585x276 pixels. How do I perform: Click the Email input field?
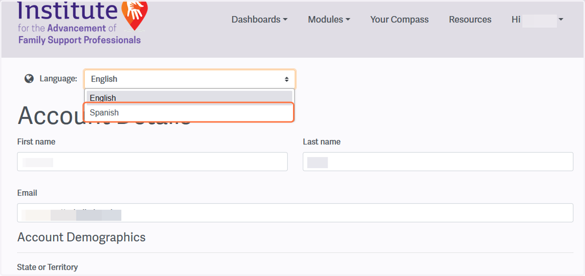pyautogui.click(x=295, y=213)
